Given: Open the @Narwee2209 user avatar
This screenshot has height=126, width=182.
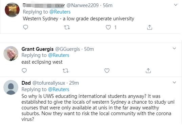Looking at the screenshot, I should click(x=12, y=10).
